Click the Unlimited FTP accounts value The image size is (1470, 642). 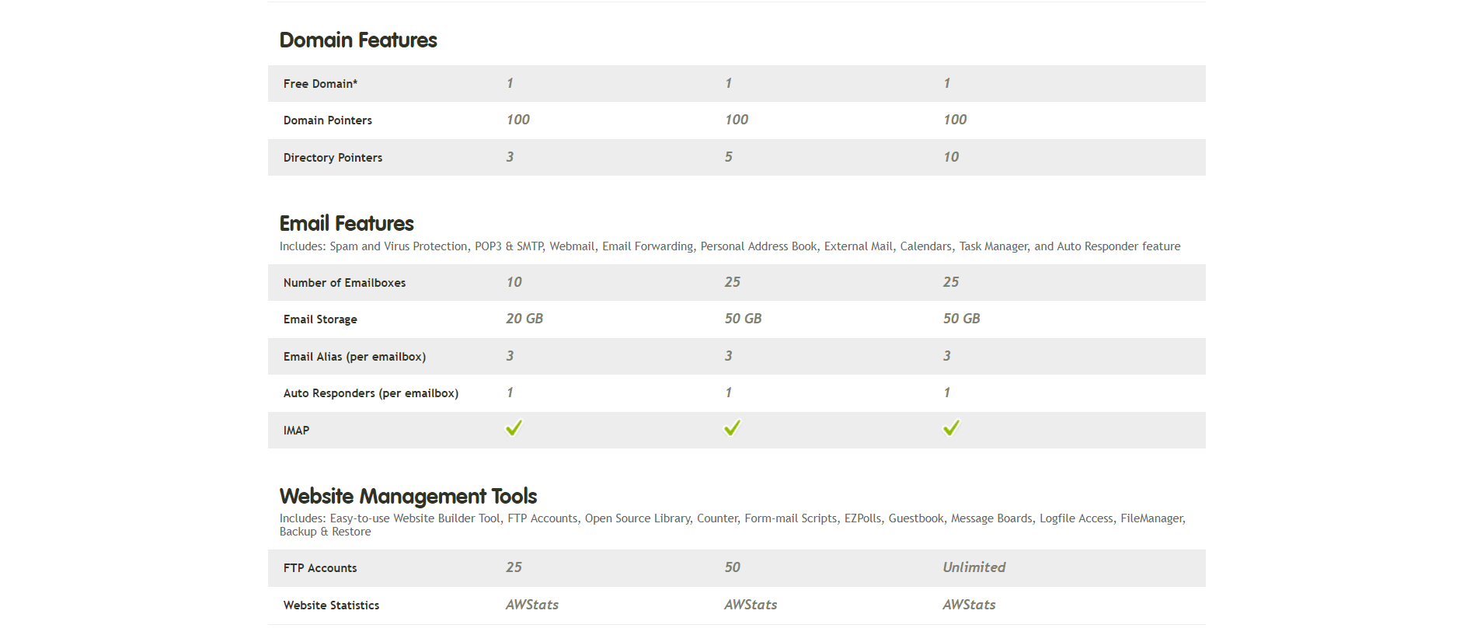[974, 567]
